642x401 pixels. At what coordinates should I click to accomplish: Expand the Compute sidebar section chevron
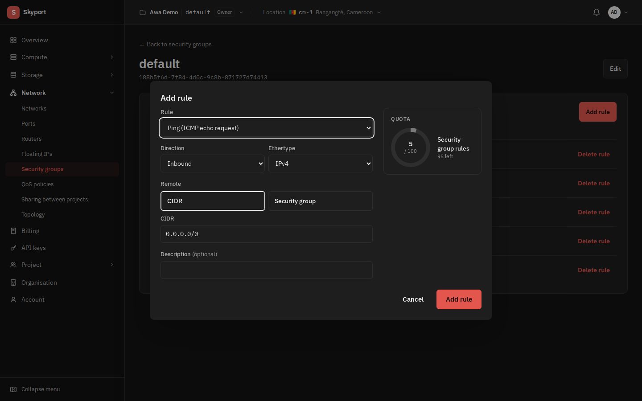tap(112, 57)
